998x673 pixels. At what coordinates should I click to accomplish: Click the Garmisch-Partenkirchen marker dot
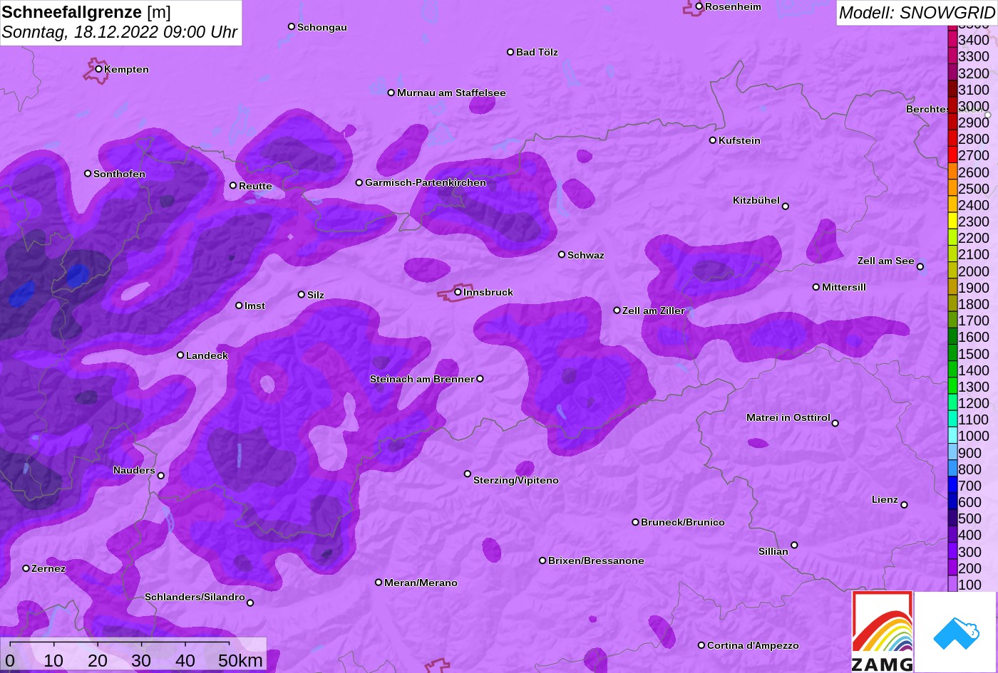coord(359,182)
